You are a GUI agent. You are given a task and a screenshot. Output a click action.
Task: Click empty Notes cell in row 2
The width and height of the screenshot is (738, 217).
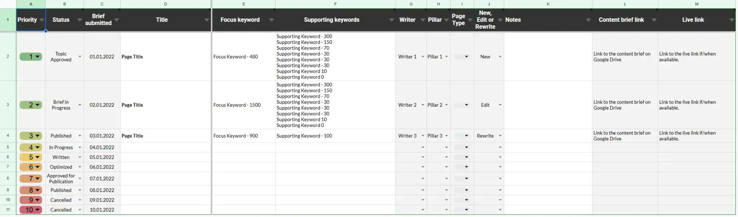click(x=548, y=57)
